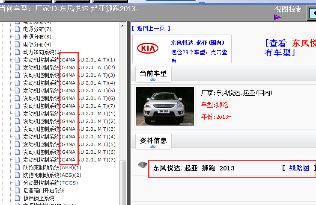
Task: Click the tree panel vertical scrollbar thumb
Action: tap(122, 182)
